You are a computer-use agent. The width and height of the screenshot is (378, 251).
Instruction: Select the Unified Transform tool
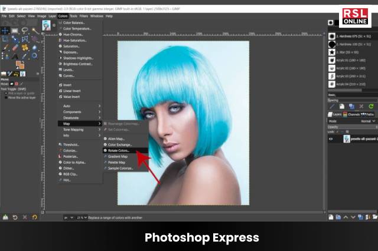(x=15, y=39)
